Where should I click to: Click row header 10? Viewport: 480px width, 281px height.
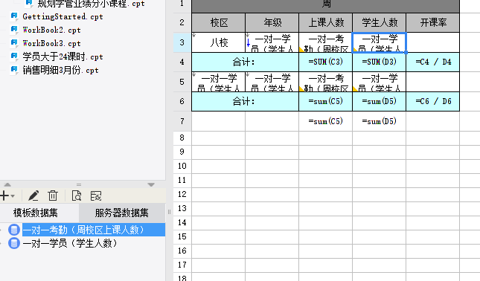182,166
